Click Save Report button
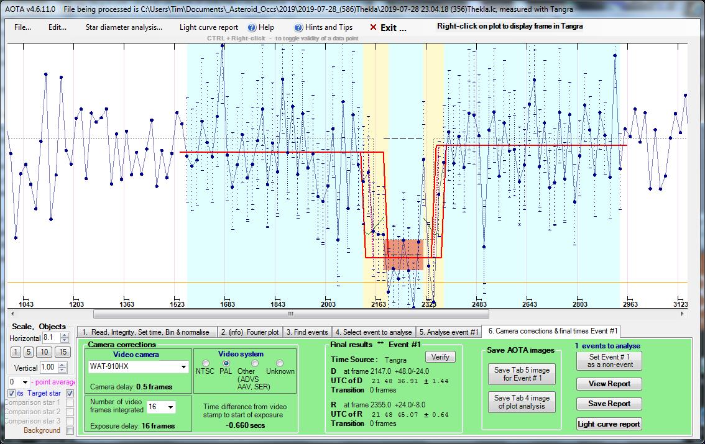The height and width of the screenshot is (444, 705). coord(609,404)
